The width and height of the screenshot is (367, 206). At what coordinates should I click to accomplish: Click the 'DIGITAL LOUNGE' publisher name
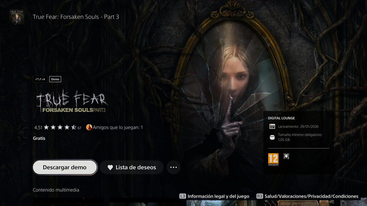click(x=281, y=118)
